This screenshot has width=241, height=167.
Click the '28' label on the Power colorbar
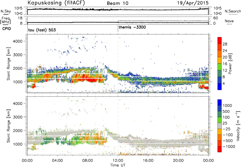point(225,44)
